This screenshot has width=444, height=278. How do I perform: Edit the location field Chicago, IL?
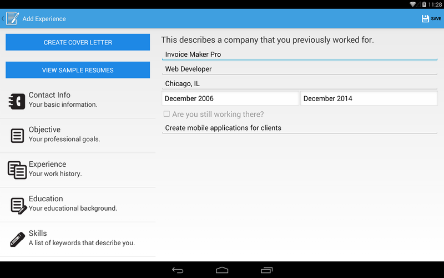point(300,83)
